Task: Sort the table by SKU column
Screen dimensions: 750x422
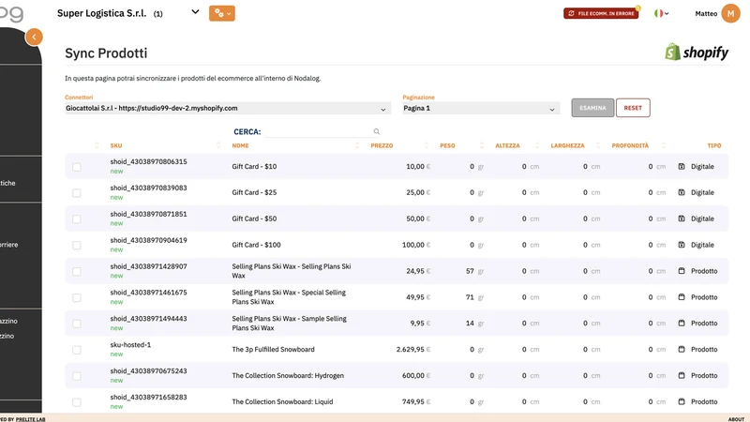Action: [116, 145]
